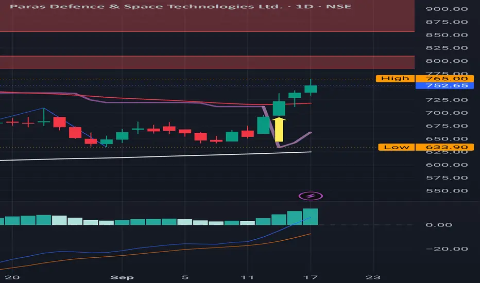
Task: Click the 900.00 price axis label
Action: (x=447, y=9)
